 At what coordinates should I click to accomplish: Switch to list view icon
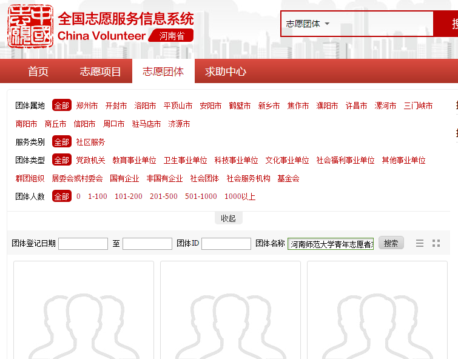click(420, 243)
